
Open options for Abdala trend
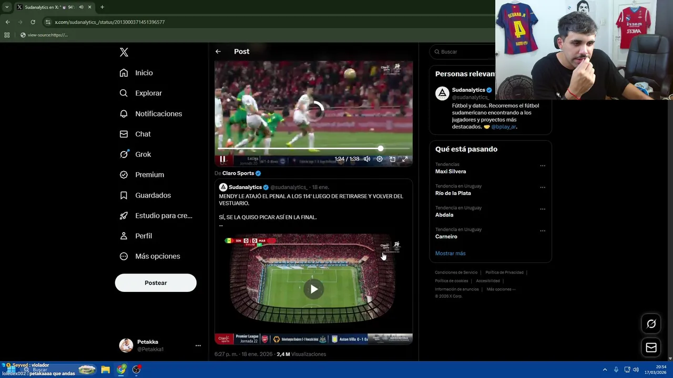pyautogui.click(x=543, y=209)
